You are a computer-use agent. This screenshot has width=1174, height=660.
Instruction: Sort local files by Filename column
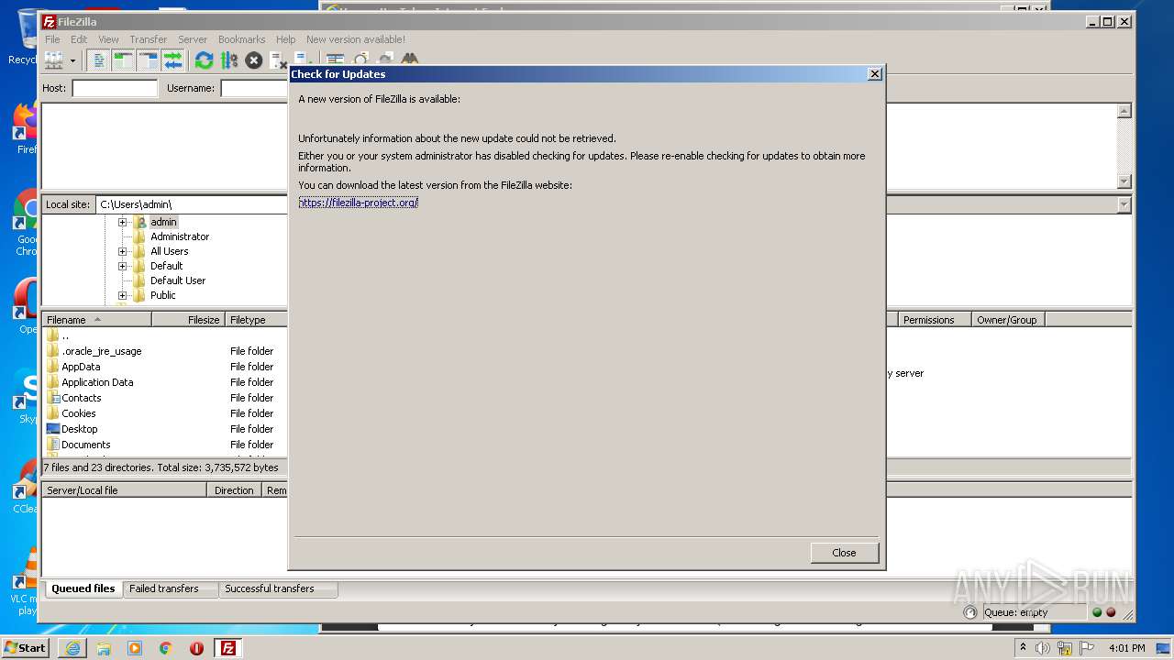pos(96,320)
